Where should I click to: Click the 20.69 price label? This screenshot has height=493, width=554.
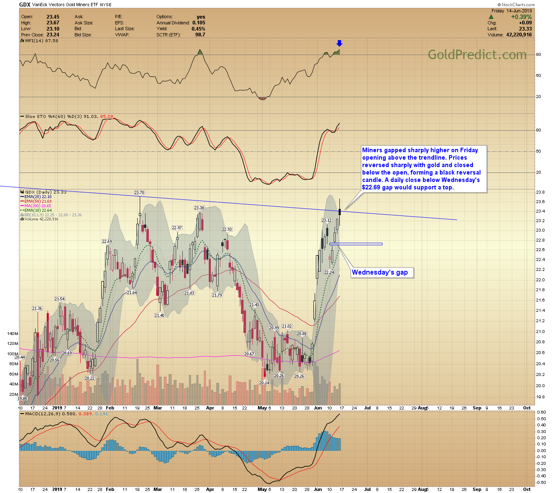click(x=67, y=353)
